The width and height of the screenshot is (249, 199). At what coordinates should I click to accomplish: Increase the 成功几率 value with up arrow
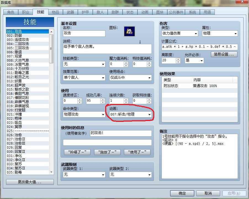click(103, 100)
